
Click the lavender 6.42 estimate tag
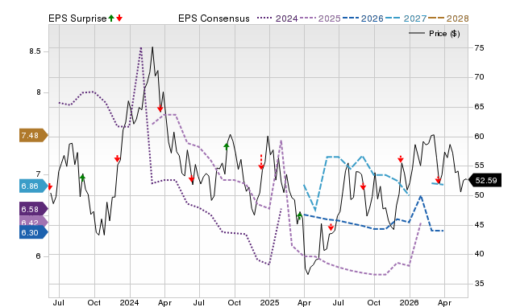tap(34, 223)
